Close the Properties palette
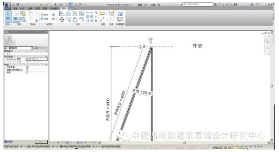The height and width of the screenshot is (152, 279). click(x=46, y=32)
